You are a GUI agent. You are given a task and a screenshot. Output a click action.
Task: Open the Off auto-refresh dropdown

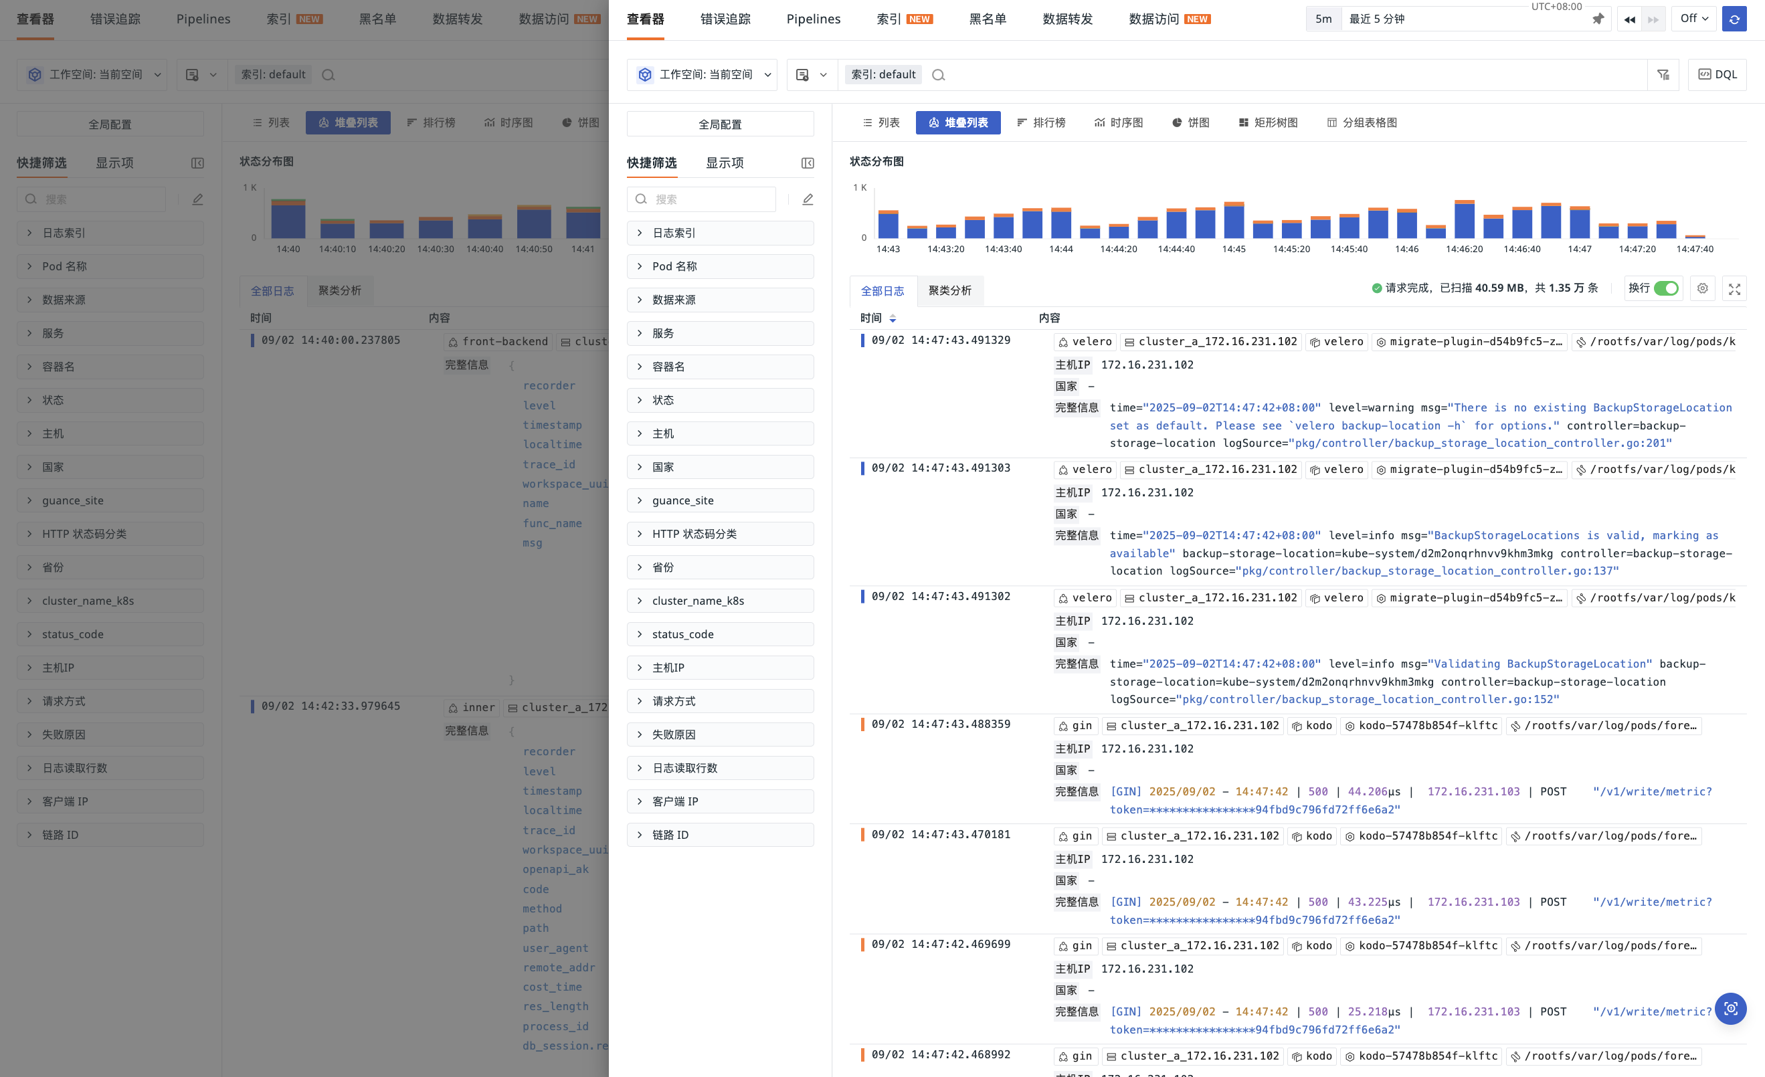coord(1694,19)
